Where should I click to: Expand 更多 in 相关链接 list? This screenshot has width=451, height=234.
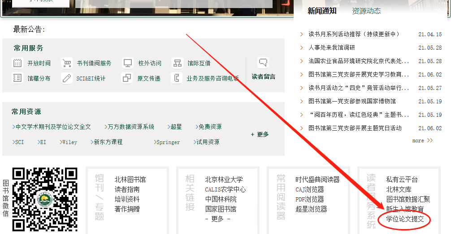[217, 219]
